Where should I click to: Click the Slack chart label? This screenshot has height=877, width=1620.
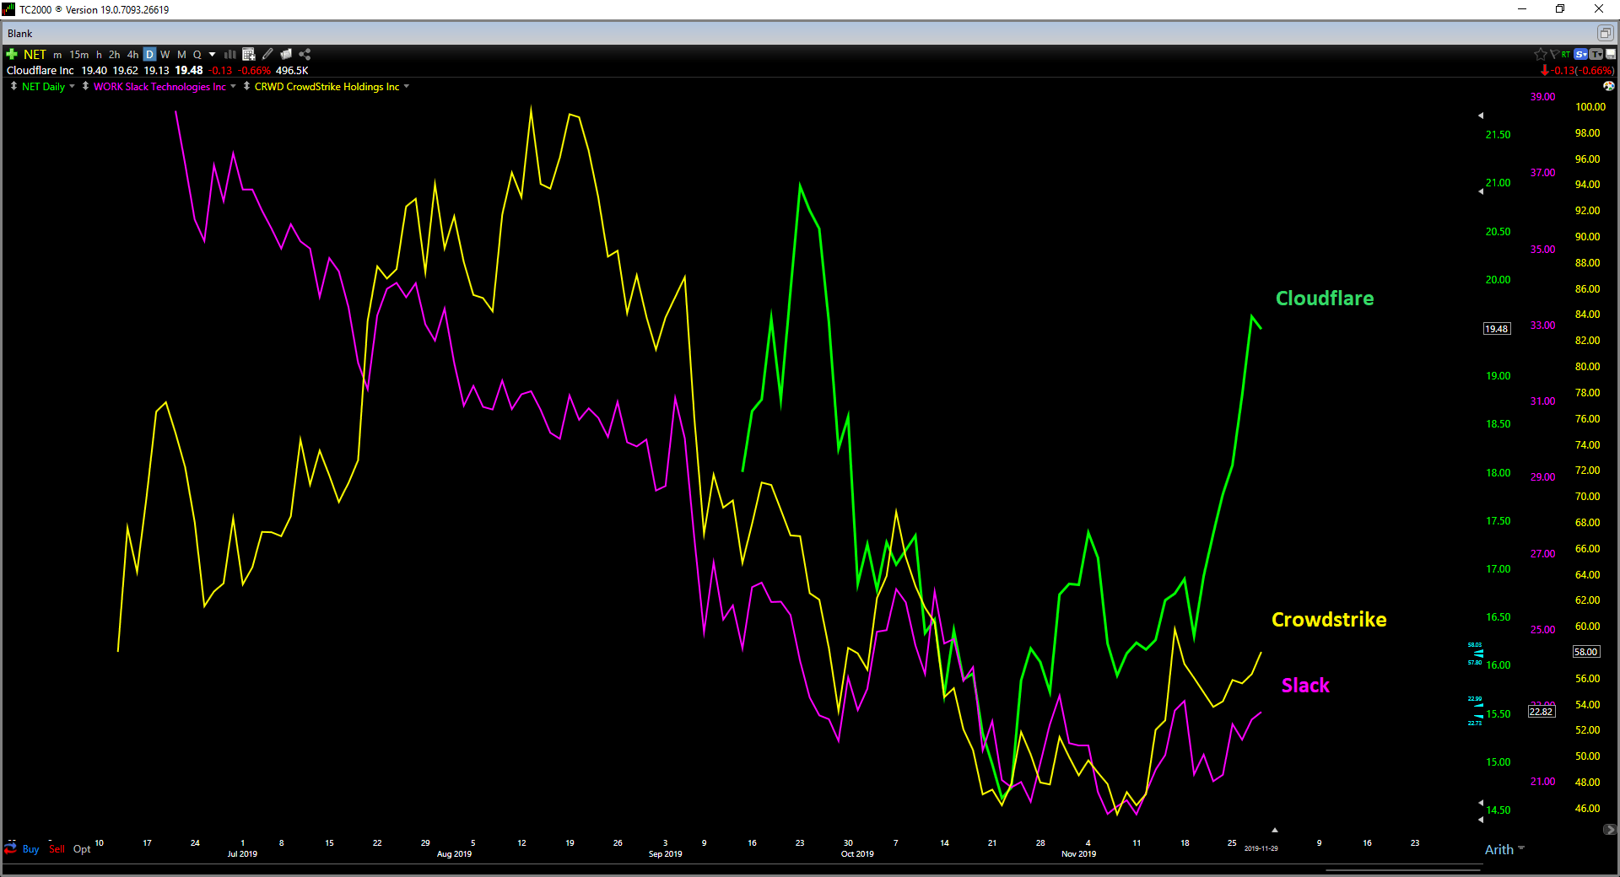(x=1305, y=686)
